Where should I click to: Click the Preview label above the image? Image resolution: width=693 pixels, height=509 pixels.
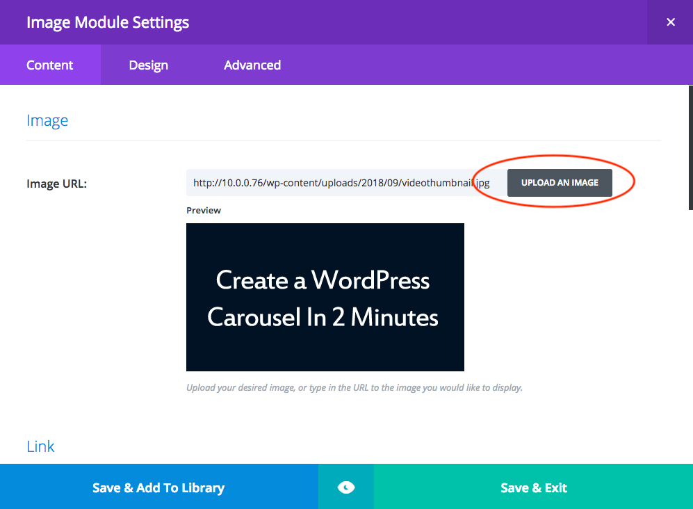(203, 209)
